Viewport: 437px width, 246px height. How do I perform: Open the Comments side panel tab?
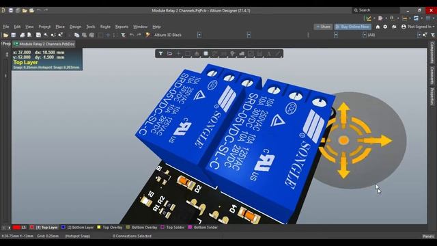[x=432, y=75]
